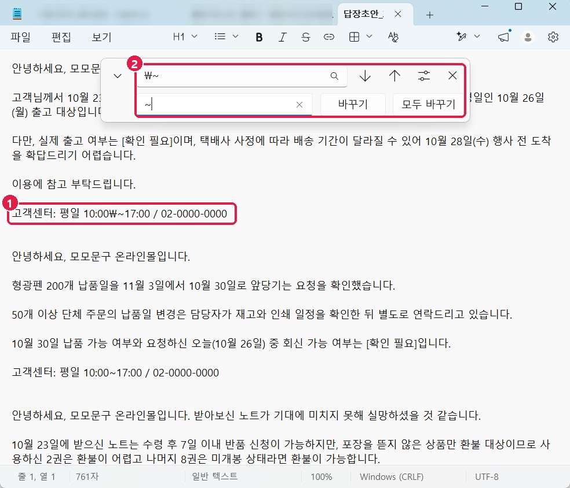Toggle italic formatting
This screenshot has width=570, height=488.
(x=282, y=37)
